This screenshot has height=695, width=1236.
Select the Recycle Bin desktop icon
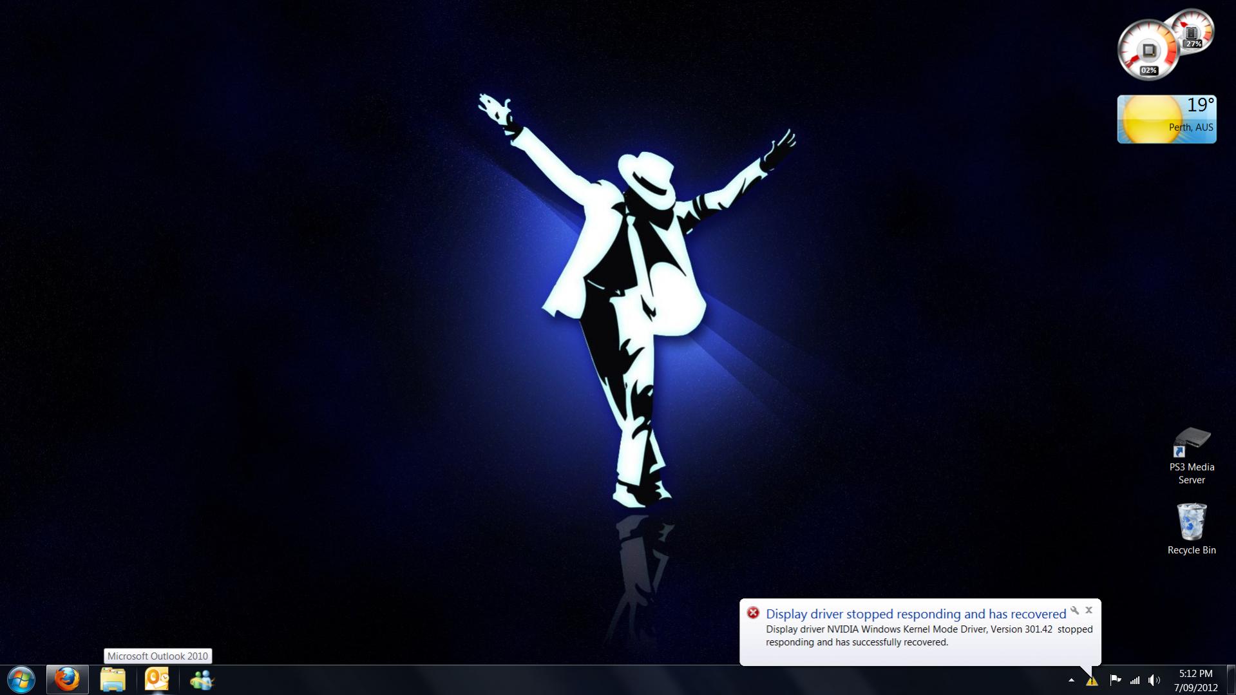[1192, 529]
